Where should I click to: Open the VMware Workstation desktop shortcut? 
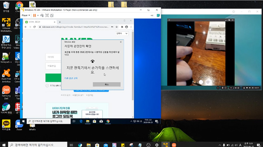coord(6,25)
